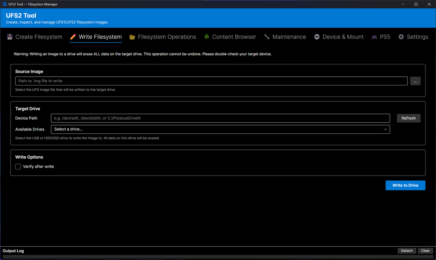This screenshot has width=436, height=260.
Task: Click the UFS2 Tool app icon in title bar
Action: [x=5, y=4]
